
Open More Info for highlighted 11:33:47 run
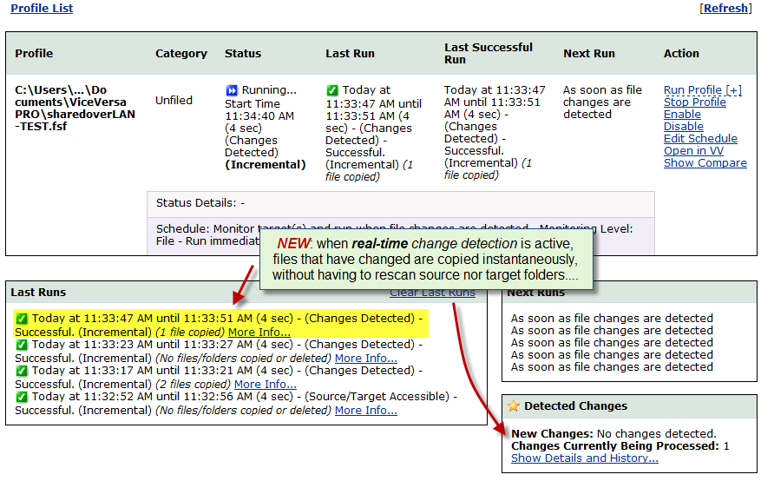coord(259,333)
